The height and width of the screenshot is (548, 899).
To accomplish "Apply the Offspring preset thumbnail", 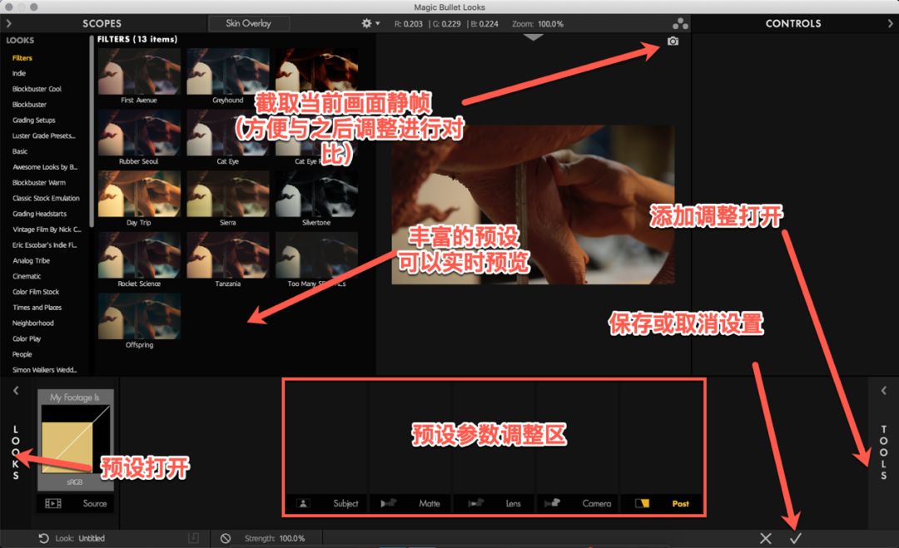I will [139, 317].
